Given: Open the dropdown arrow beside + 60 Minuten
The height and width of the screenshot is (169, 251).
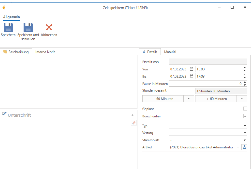Looking at the screenshot, I should point(242,98).
